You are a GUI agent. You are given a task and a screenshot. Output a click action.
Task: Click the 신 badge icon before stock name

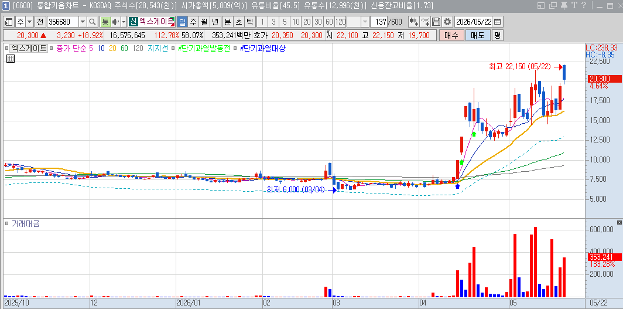pyautogui.click(x=133, y=22)
